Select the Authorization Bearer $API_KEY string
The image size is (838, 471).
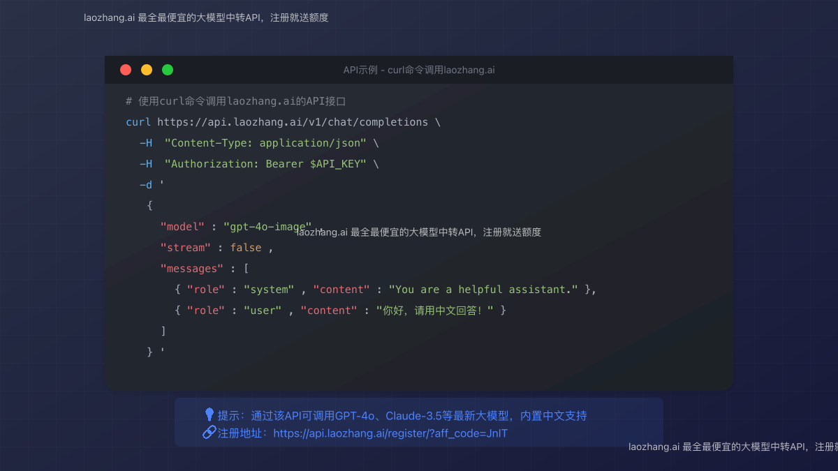tap(265, 164)
